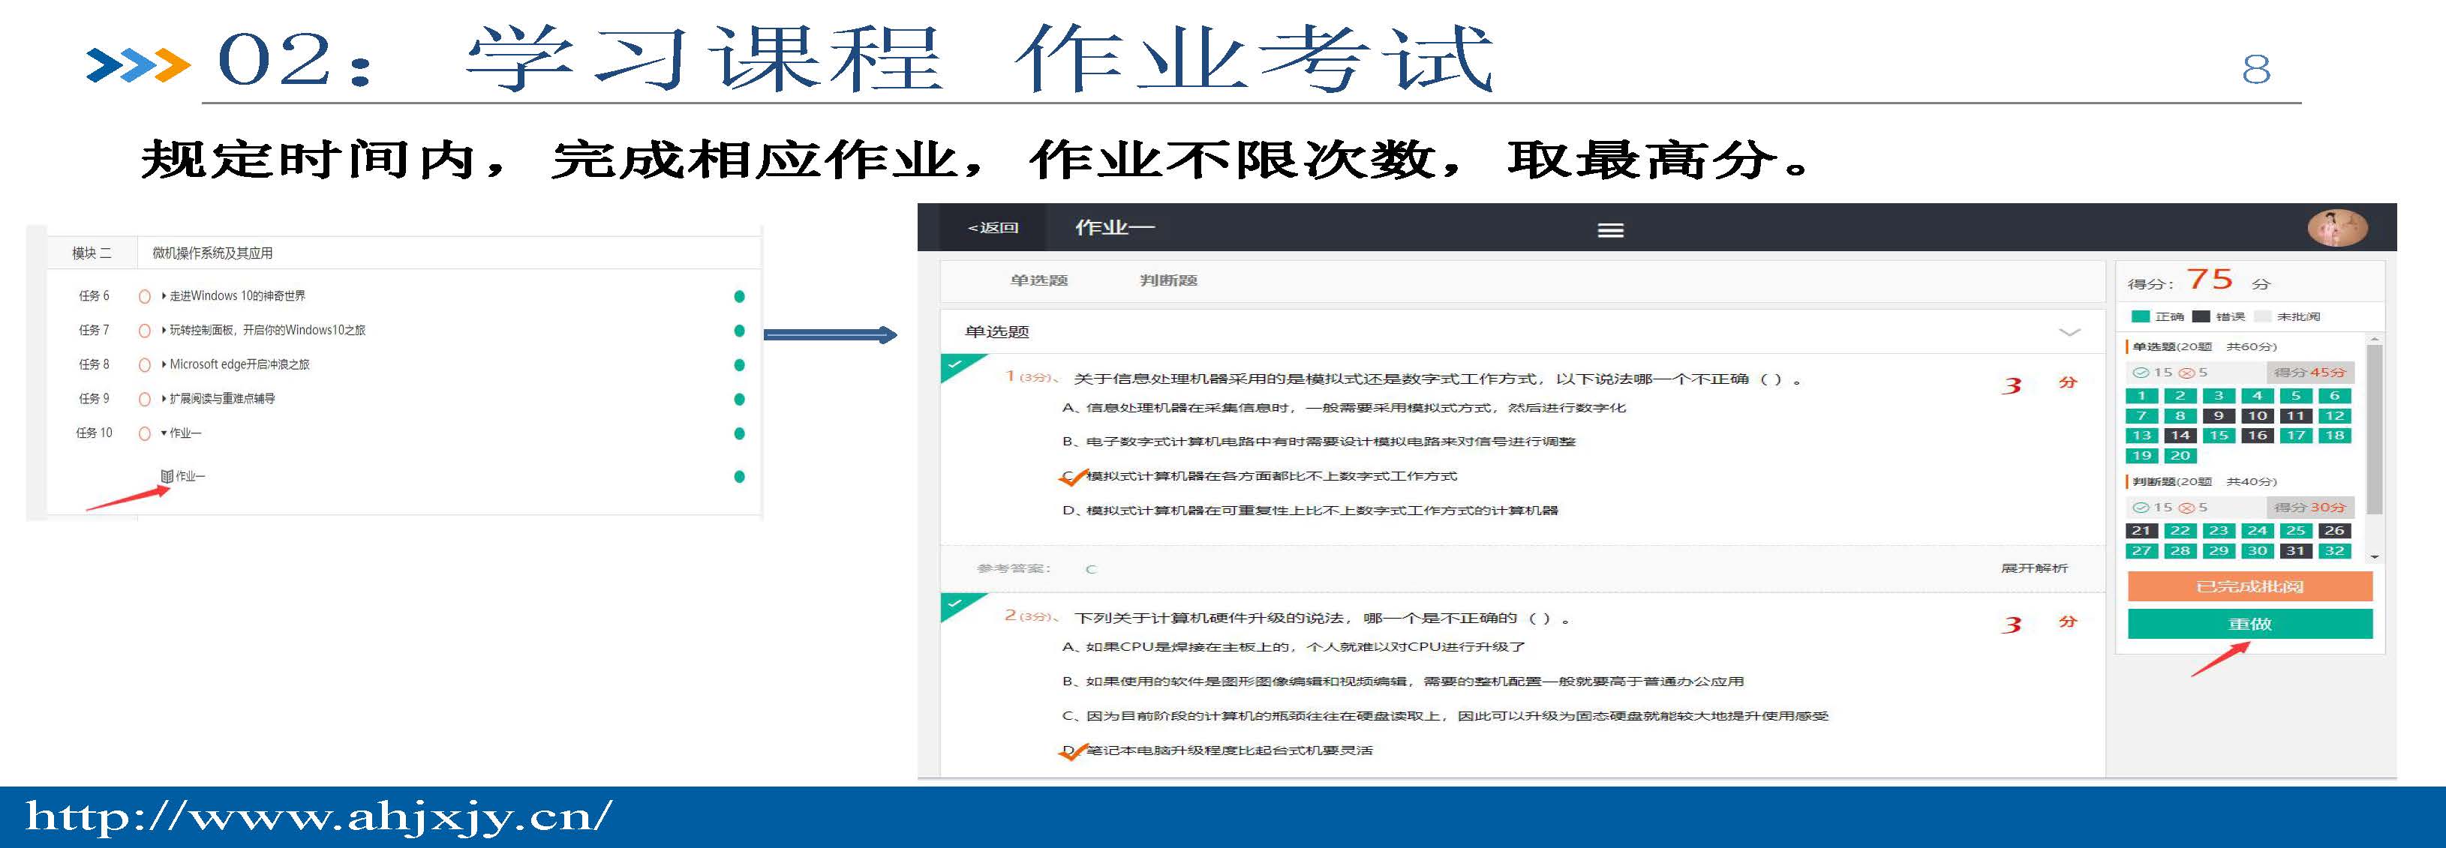
Task: Jump to question 16 in answer grid
Action: [x=2257, y=436]
